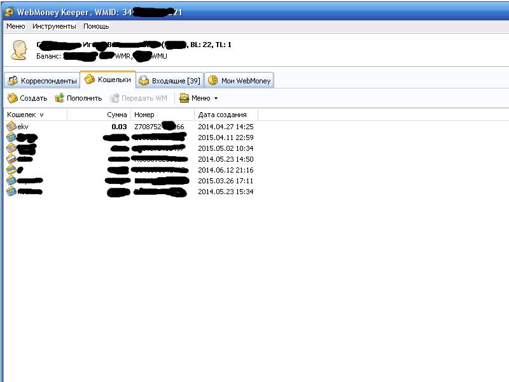Select wallet created 2015.04.11 22:59

click(130, 138)
